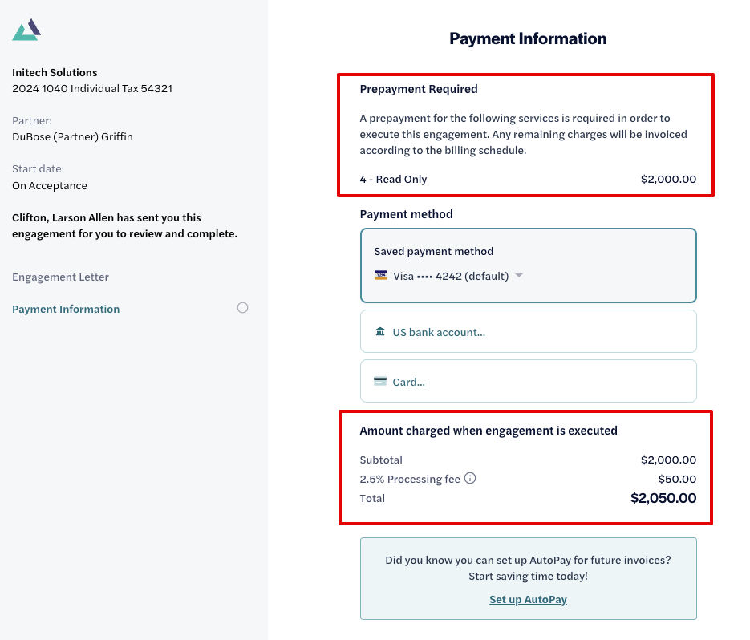Open the processing fee info icon
Viewport: 750px width, 640px height.
(x=470, y=478)
